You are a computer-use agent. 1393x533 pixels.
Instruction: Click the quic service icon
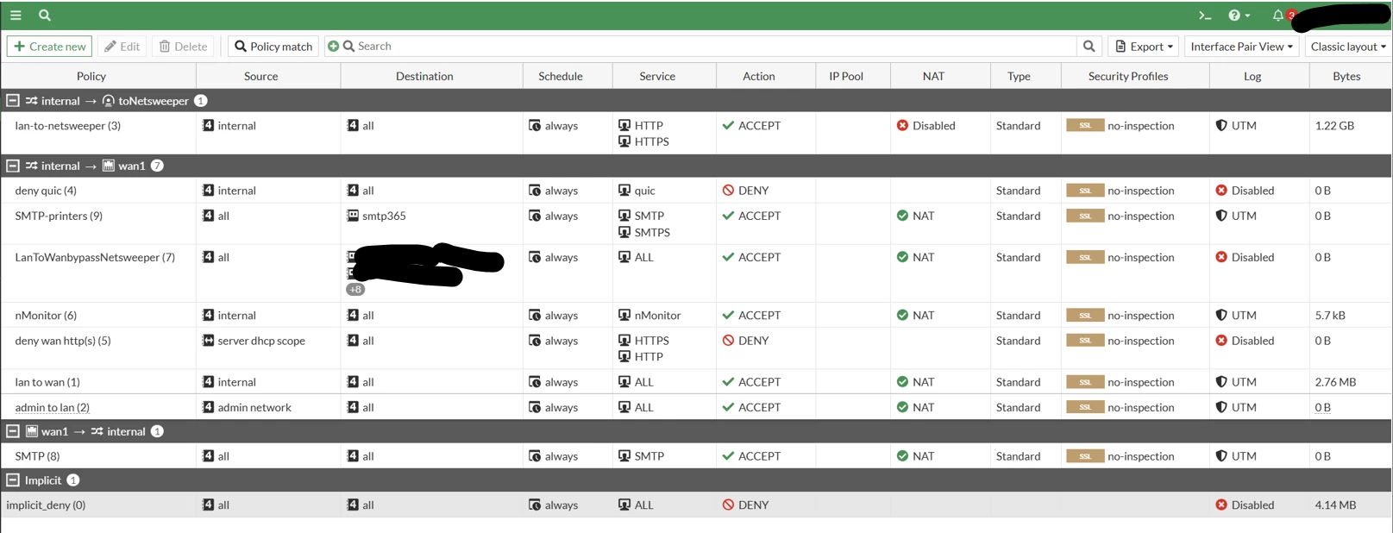point(624,191)
